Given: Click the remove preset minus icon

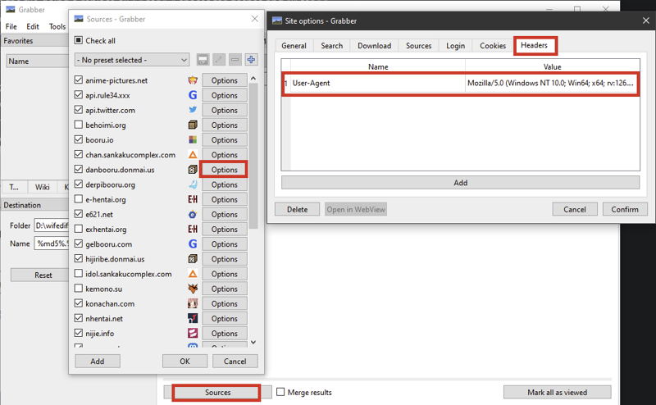Looking at the screenshot, I should tap(235, 60).
